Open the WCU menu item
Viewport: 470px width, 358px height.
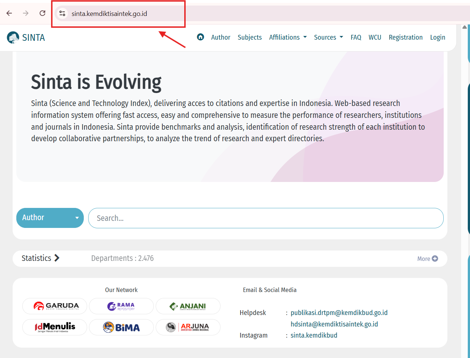pyautogui.click(x=375, y=37)
